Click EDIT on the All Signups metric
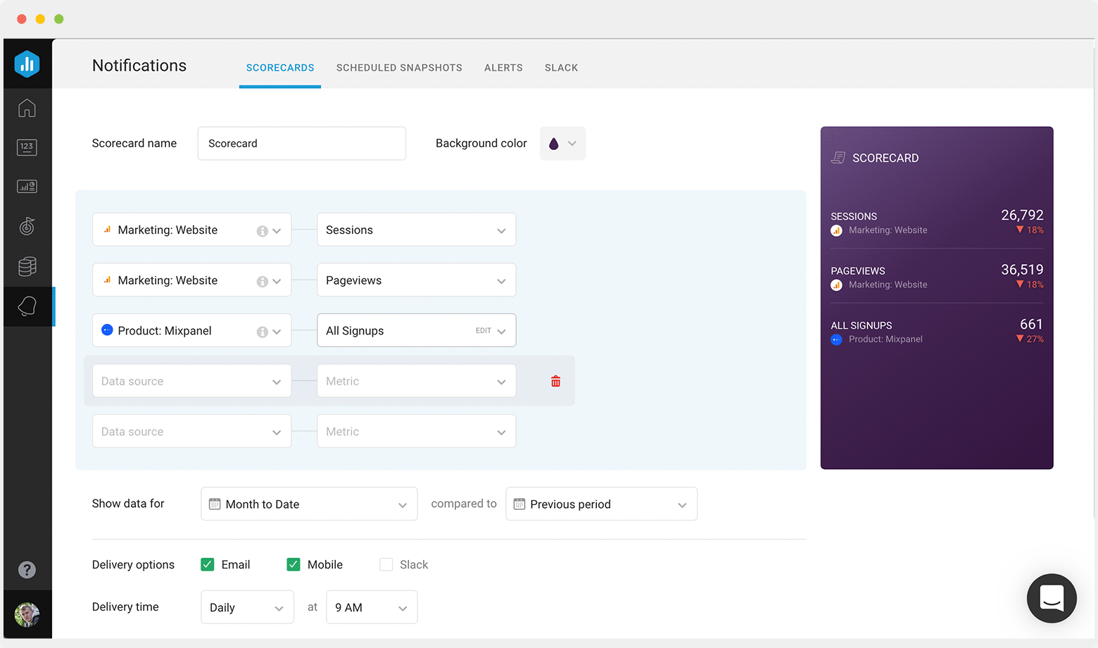1098x648 pixels. pos(484,330)
